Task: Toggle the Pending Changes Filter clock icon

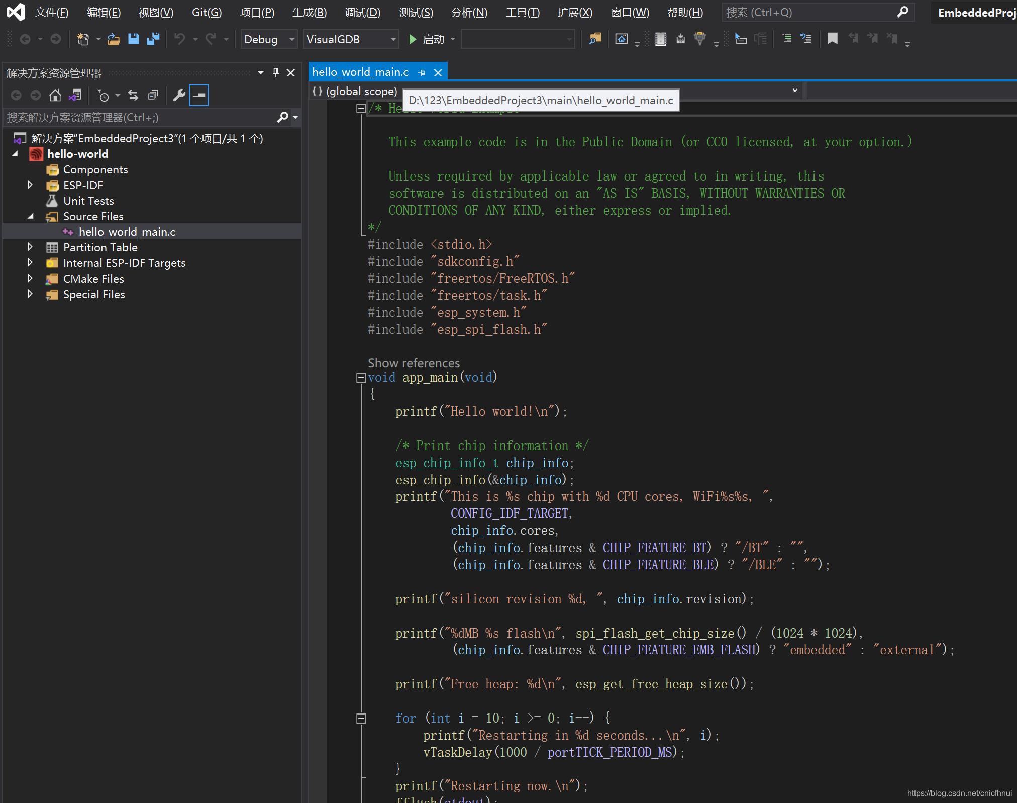Action: coord(103,95)
